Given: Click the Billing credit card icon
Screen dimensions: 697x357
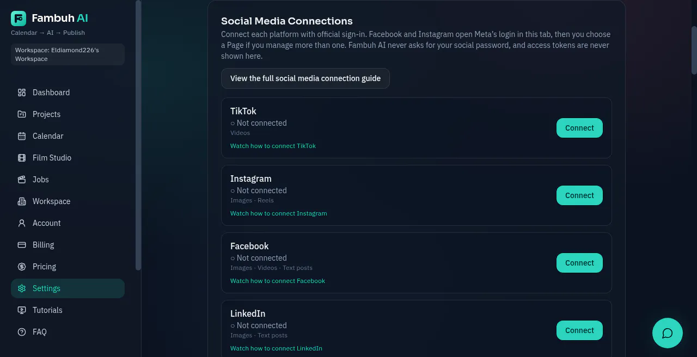Looking at the screenshot, I should coord(22,245).
